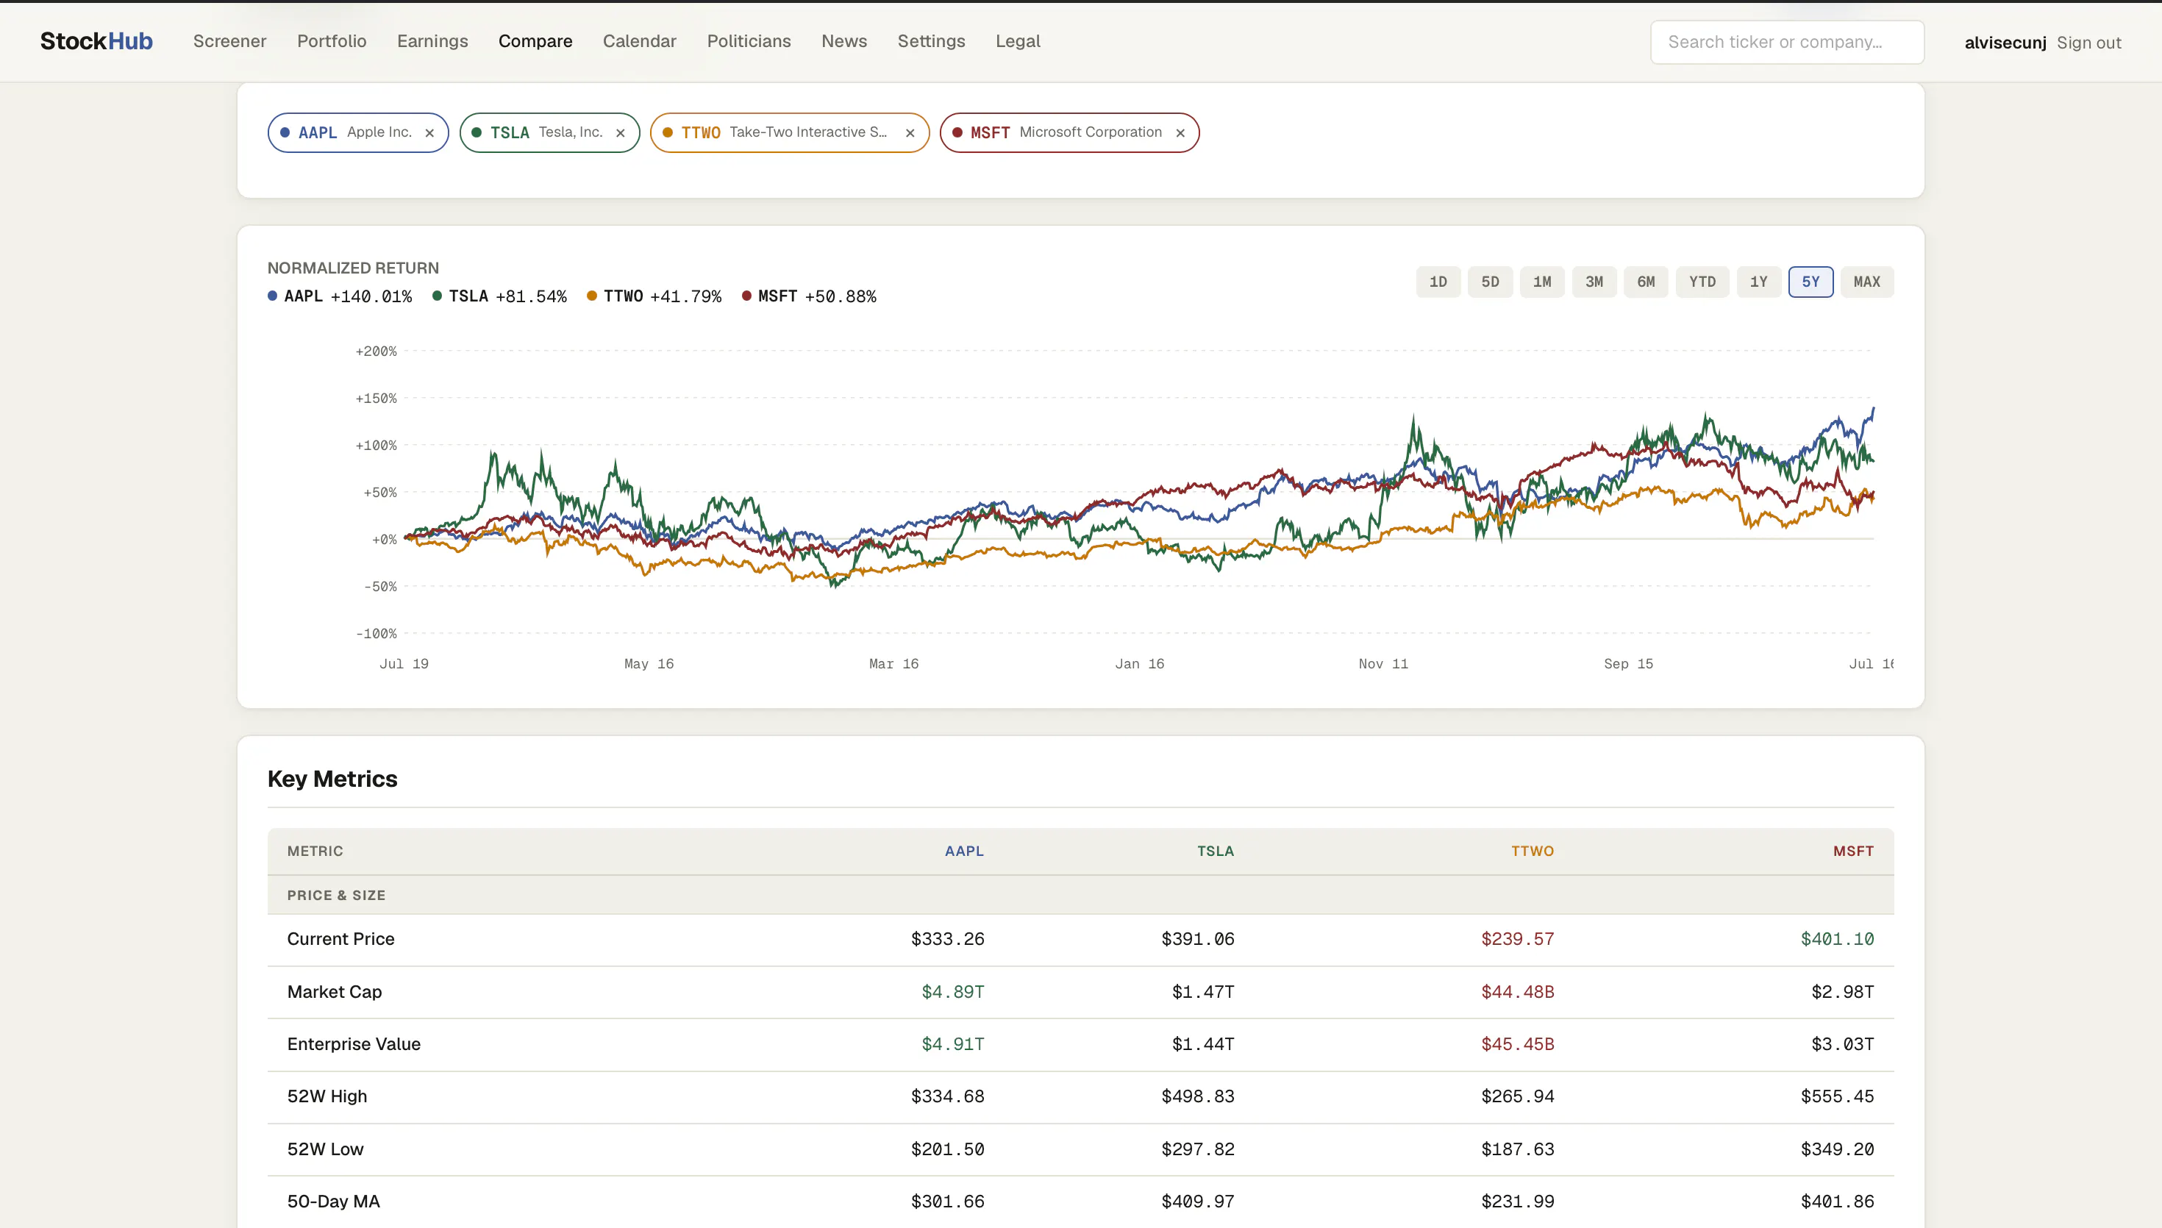The height and width of the screenshot is (1228, 2162).
Task: Remove TTWO chip with its x icon
Action: [910, 133]
